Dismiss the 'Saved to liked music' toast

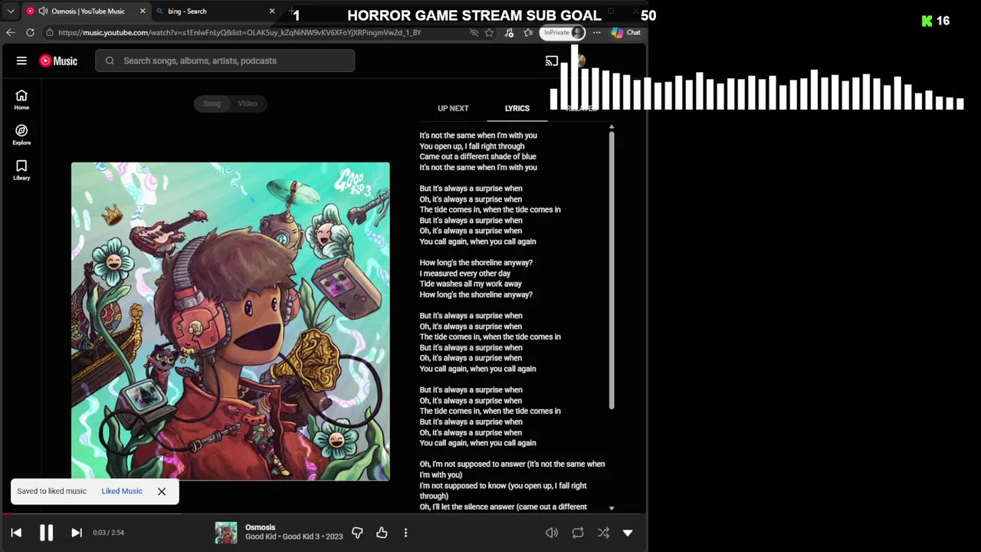point(162,491)
